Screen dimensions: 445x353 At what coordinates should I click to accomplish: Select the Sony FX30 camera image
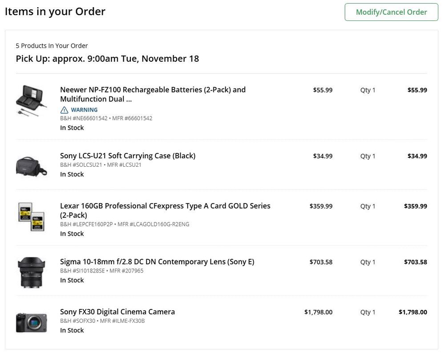tap(31, 318)
